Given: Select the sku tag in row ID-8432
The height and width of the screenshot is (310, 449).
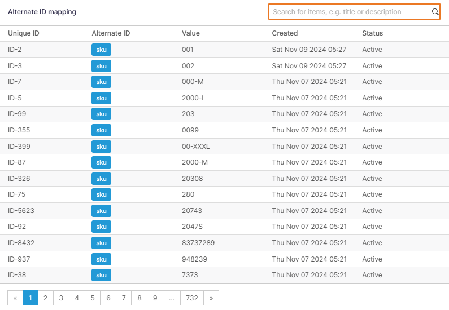Looking at the screenshot, I should pos(101,243).
